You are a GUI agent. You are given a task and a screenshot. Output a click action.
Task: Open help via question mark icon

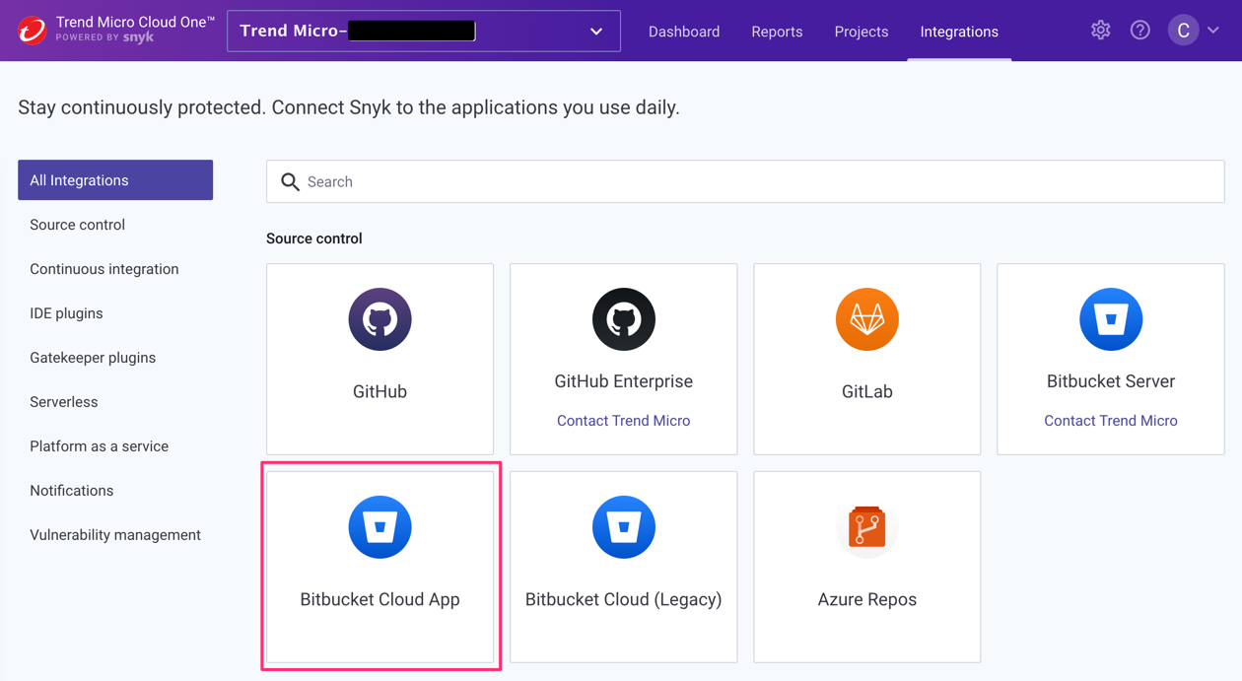point(1139,31)
